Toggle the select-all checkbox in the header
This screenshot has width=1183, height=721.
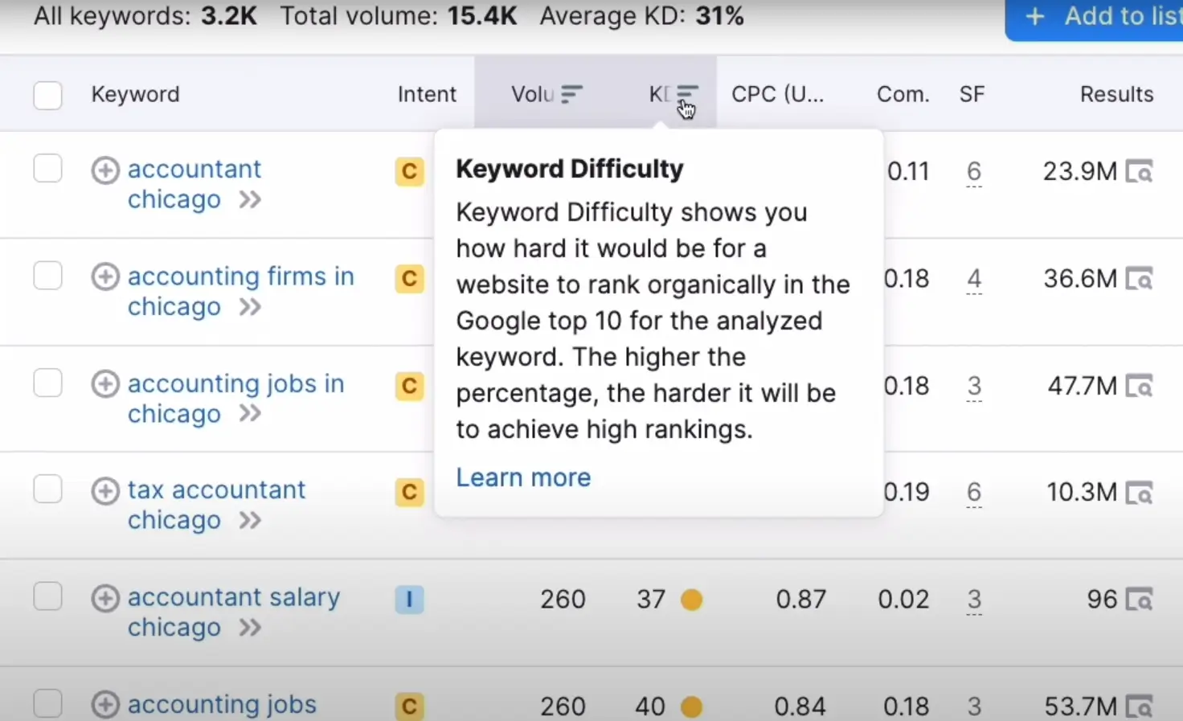47,95
